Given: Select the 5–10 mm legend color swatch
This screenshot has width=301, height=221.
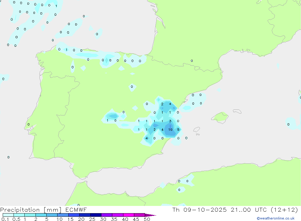Looking at the screenshot, I should [x=52, y=215].
